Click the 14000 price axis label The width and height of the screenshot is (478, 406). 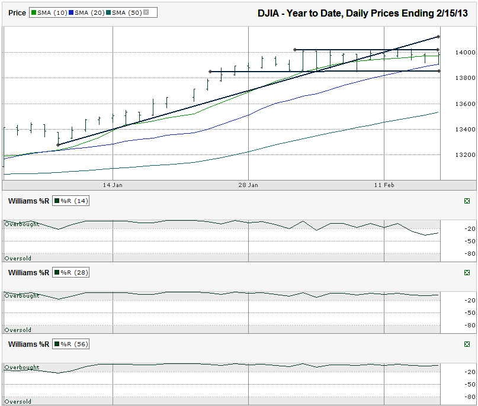(465, 53)
